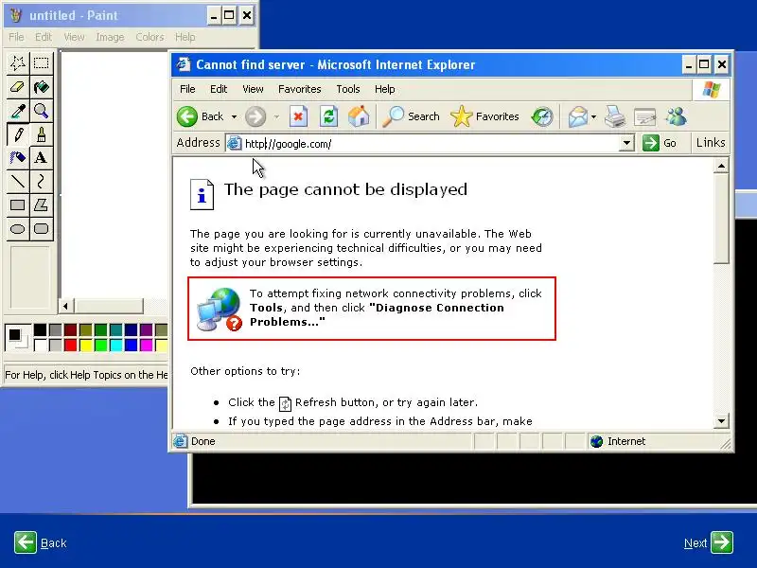Pick the cyan color swatch in Paint

click(x=115, y=345)
